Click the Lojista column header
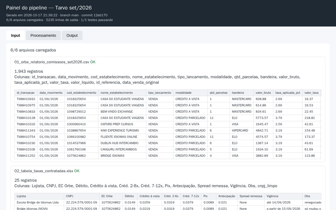Viewport: 336px width, 210px height. 39,196
